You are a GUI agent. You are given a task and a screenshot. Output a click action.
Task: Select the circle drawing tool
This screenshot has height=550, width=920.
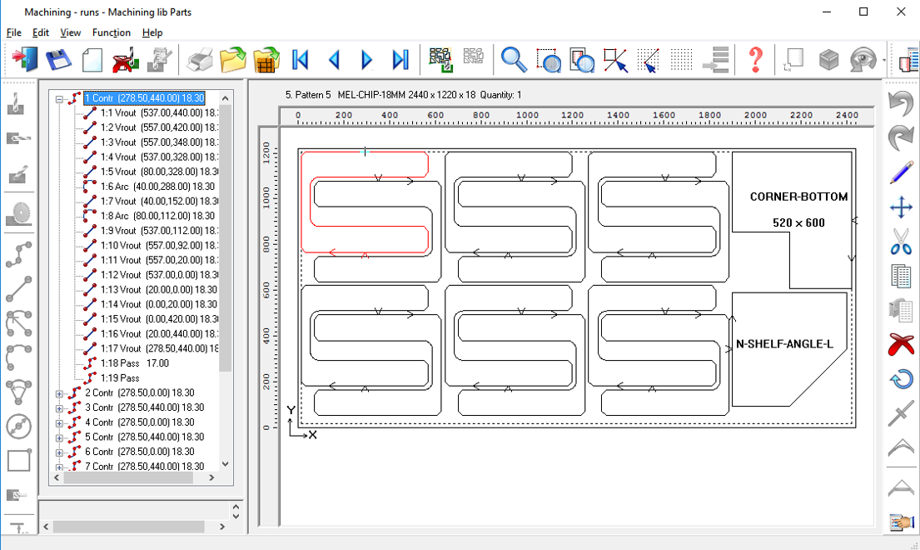(x=19, y=427)
